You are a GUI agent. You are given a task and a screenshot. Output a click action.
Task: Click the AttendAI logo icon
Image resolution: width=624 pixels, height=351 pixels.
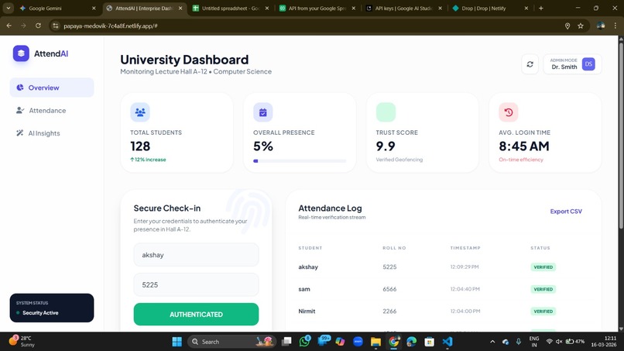pyautogui.click(x=21, y=53)
